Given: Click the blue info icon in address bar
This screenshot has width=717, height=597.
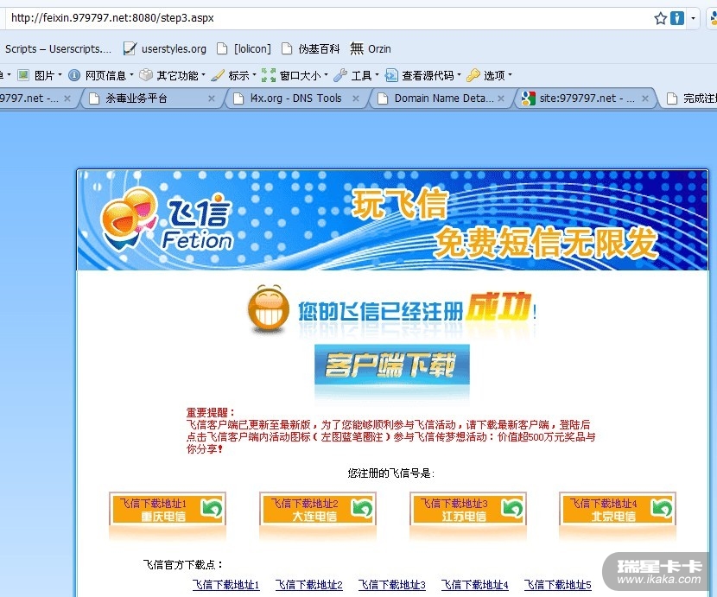Looking at the screenshot, I should click(x=677, y=18).
